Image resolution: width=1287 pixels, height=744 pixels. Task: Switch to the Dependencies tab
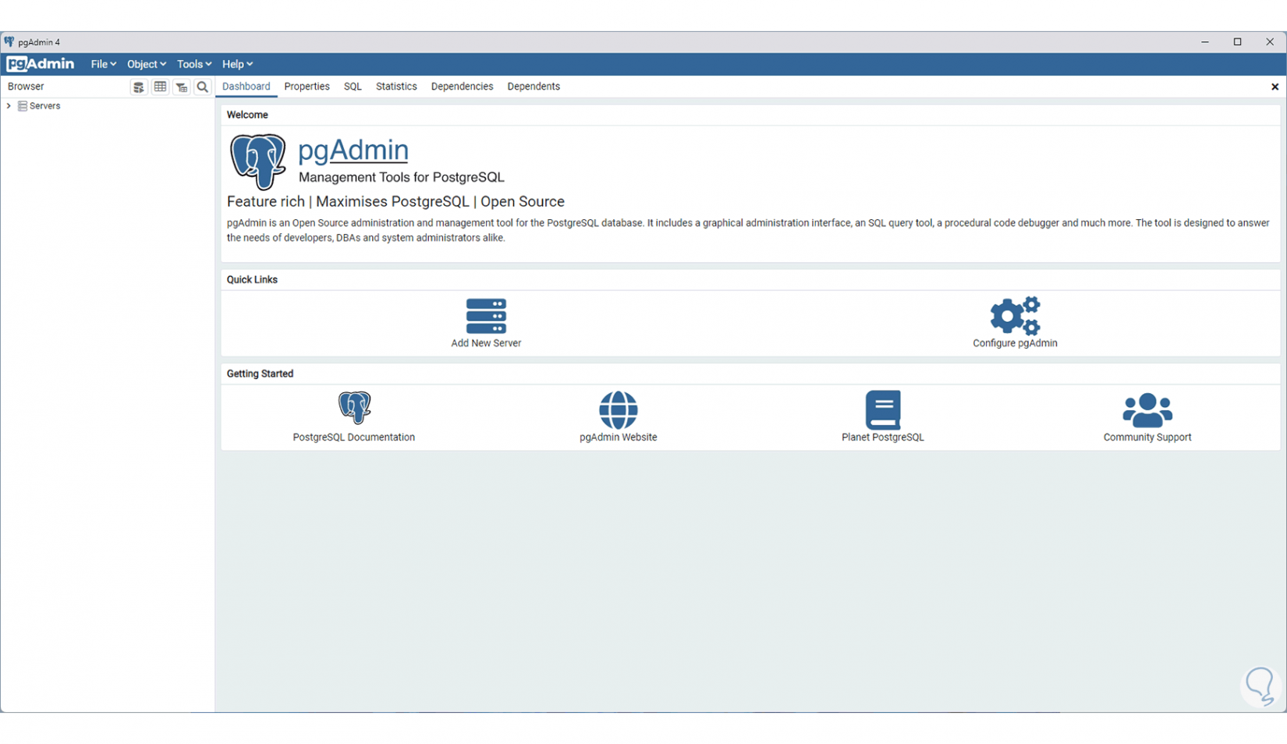coord(462,87)
